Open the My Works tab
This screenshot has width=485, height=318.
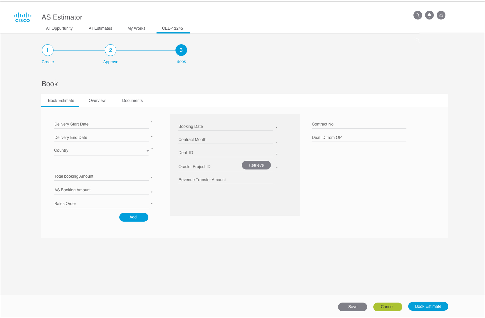[136, 28]
